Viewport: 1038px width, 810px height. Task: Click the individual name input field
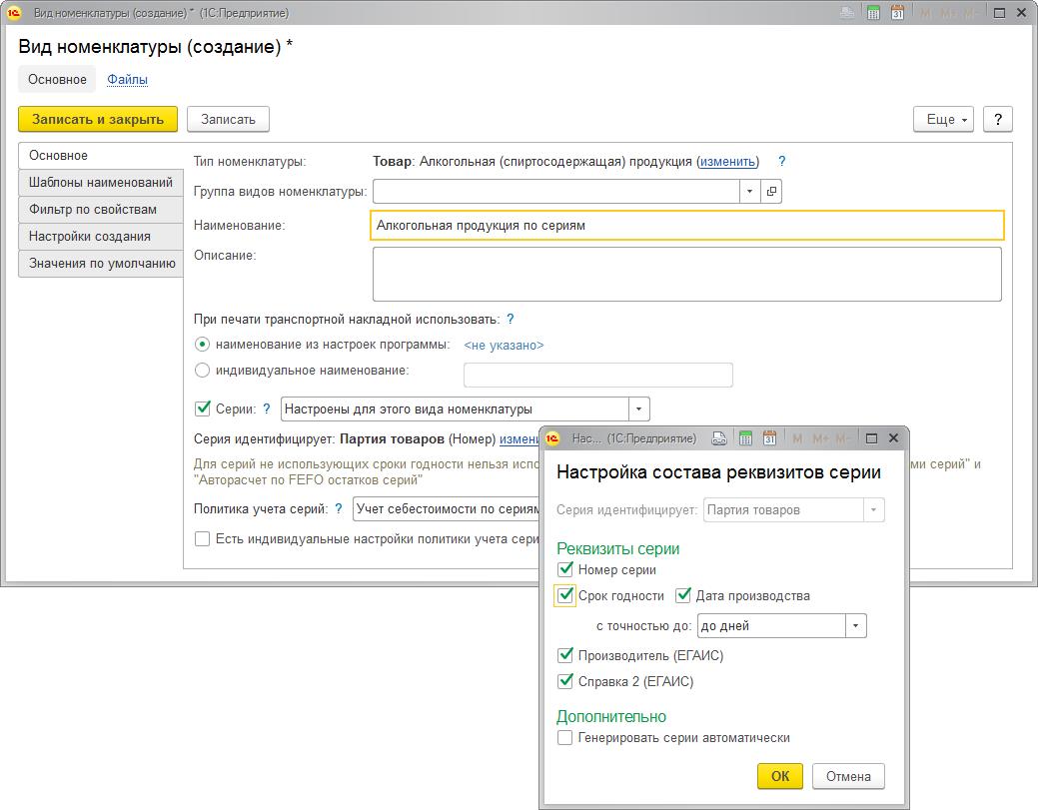[598, 375]
